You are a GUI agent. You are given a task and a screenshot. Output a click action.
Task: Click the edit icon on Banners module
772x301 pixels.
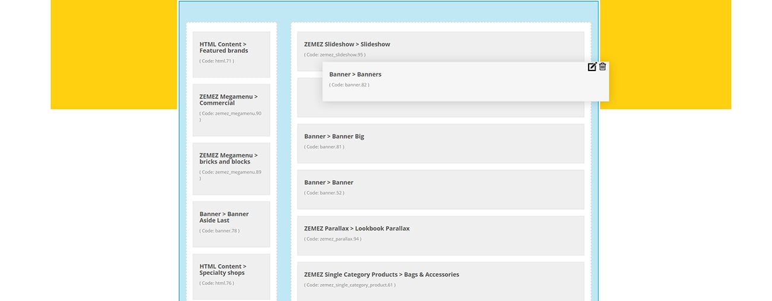(x=592, y=67)
